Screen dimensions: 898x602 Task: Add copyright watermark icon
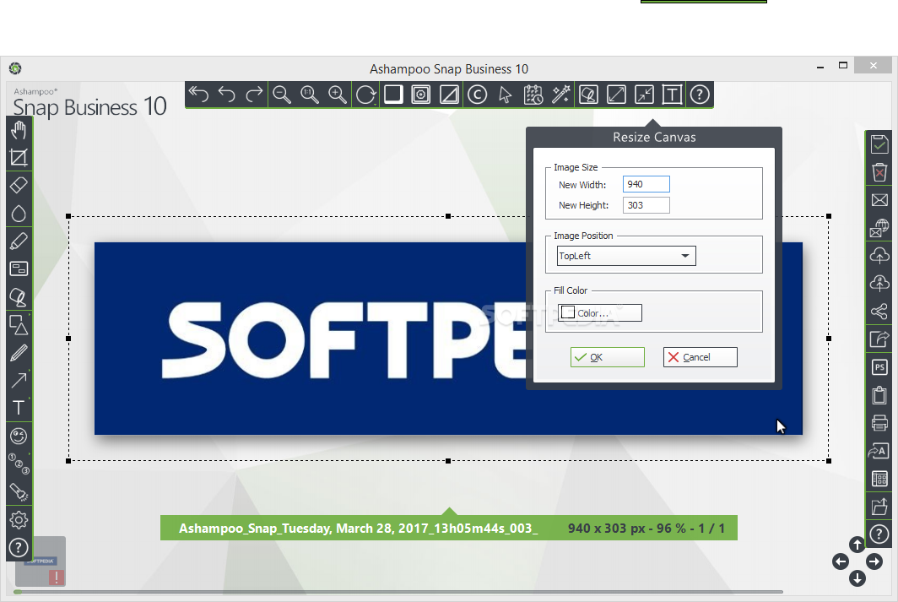click(477, 94)
